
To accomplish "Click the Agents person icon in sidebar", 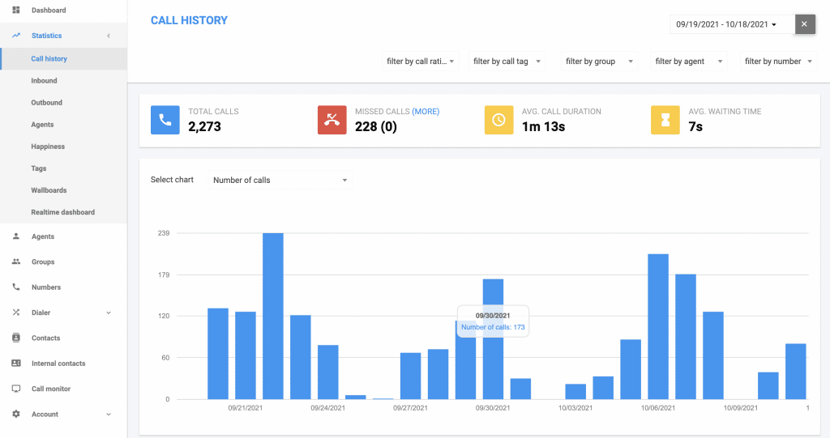I will [16, 236].
